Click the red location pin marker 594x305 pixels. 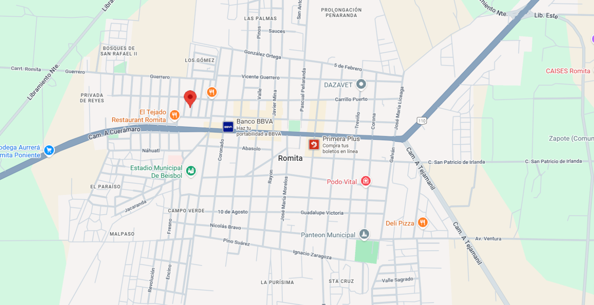[190, 99]
